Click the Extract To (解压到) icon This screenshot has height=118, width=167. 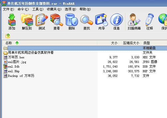[27, 20]
